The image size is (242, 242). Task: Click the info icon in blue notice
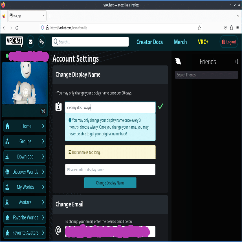click(70, 120)
